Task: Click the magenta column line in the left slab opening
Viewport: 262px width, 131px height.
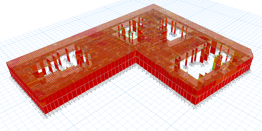Action: click(65, 56)
